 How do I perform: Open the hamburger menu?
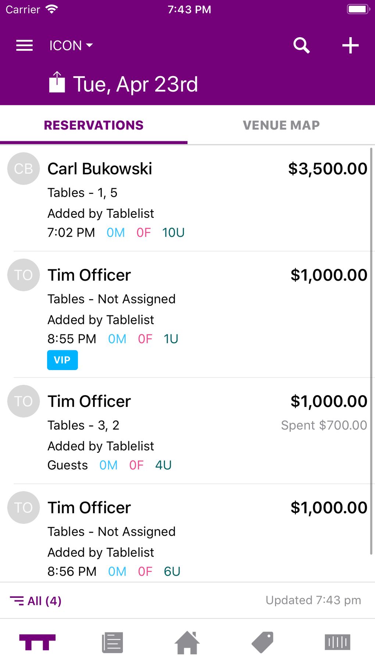(x=24, y=46)
